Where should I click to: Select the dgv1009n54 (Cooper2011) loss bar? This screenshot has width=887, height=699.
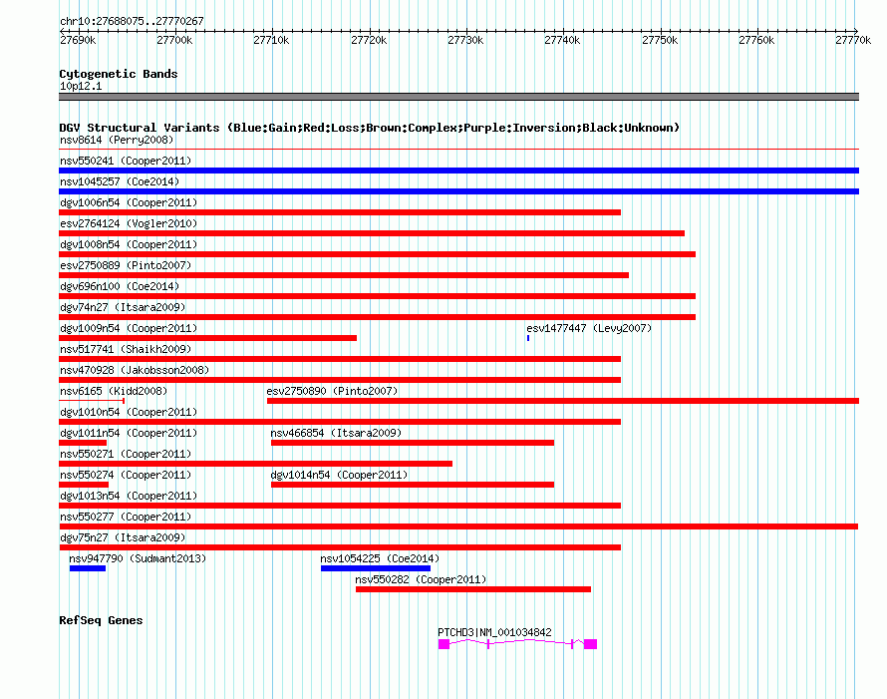207,338
